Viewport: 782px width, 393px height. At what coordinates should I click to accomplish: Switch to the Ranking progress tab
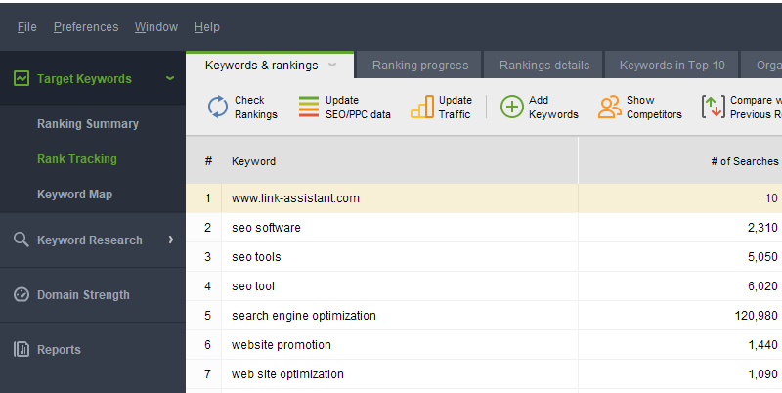coord(420,65)
